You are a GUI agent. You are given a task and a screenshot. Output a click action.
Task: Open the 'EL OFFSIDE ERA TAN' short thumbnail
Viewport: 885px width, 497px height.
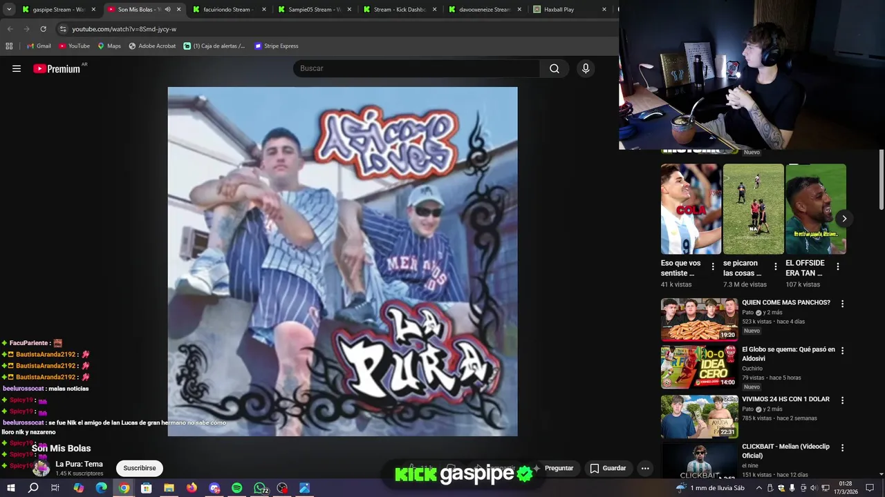tap(816, 209)
